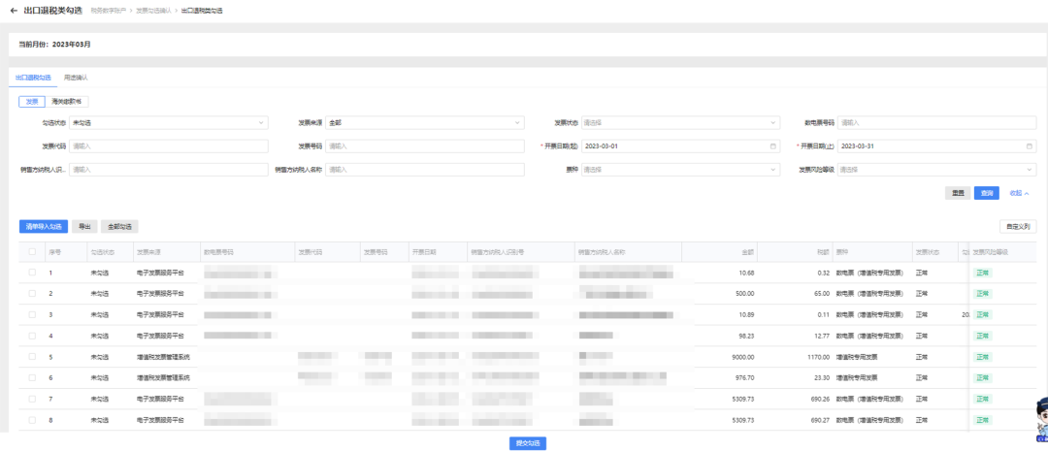Click the 正常 risk badge in row 1
Screen dimensions: 1048x452
983,273
